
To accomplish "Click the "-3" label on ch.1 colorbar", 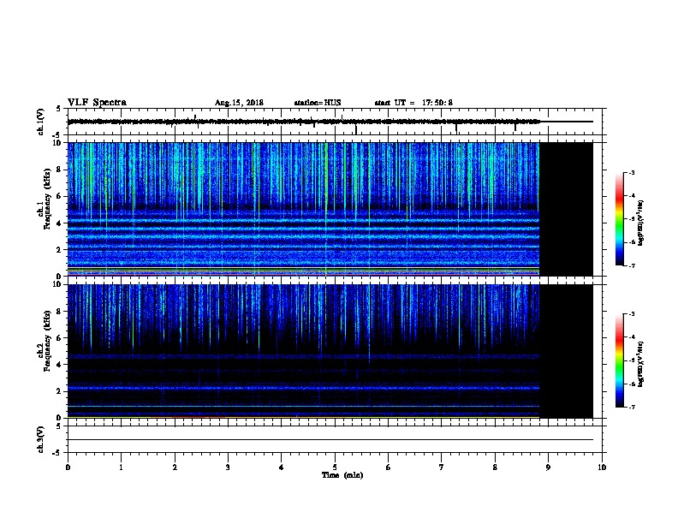I will [x=632, y=172].
